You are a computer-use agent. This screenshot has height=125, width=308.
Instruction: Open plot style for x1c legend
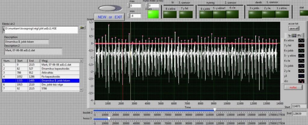(x=301, y=81)
